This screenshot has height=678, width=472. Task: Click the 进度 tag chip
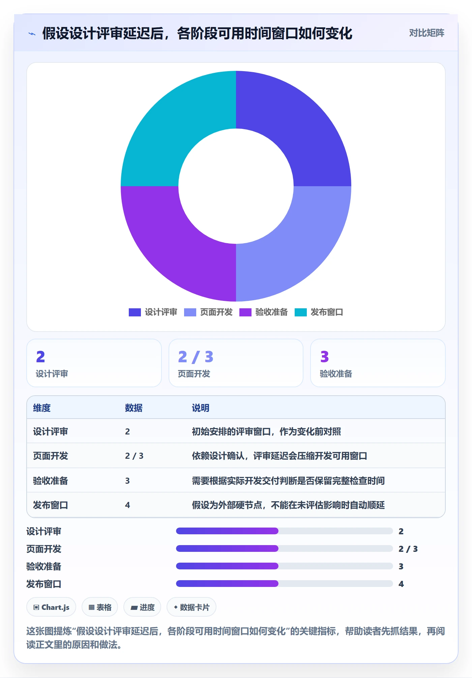pos(142,607)
